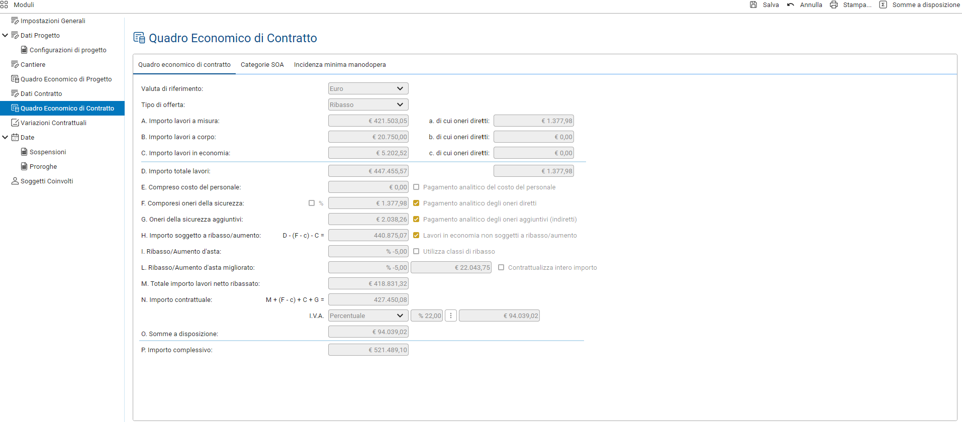
Task: Open the Valuta di riferimento dropdown
Action: [x=368, y=88]
